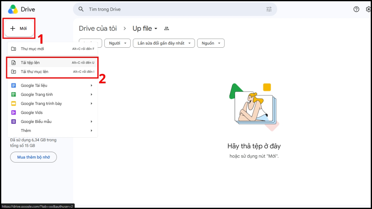Click the shared people icon beside Up file
The image size is (372, 209).
coord(166,28)
